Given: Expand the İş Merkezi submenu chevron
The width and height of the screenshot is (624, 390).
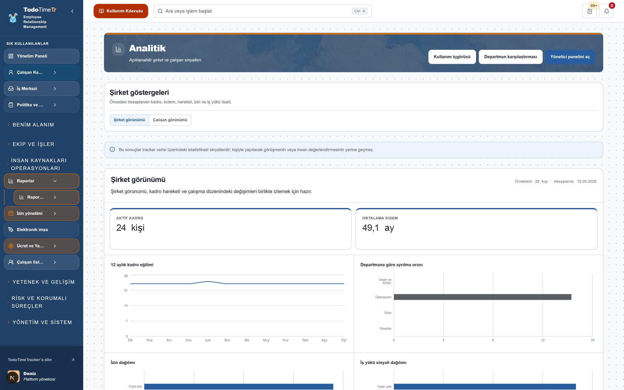Looking at the screenshot, I should click(55, 89).
